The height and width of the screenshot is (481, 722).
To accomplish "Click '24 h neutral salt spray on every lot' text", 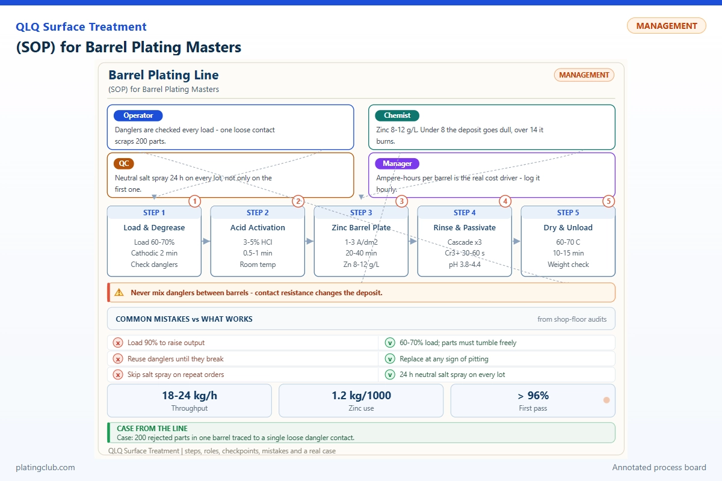I will pyautogui.click(x=452, y=375).
